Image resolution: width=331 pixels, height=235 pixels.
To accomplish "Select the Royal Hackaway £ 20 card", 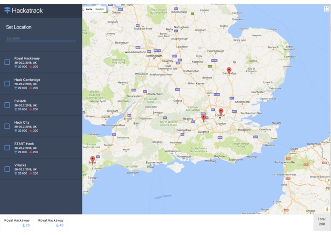I will pyautogui.click(x=17, y=223).
